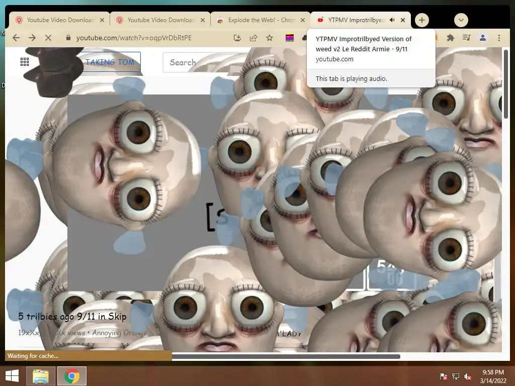The image size is (515, 386).
Task: Click the video title '5 trilbies ago 9/11 in Skip'
Action: coord(72,317)
